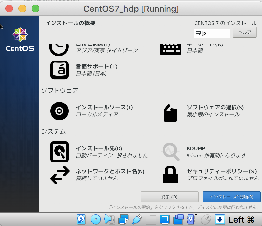This screenshot has height=226, width=262.
Task: Click the keyboard's 日本語 status text
Action: pos(195,50)
